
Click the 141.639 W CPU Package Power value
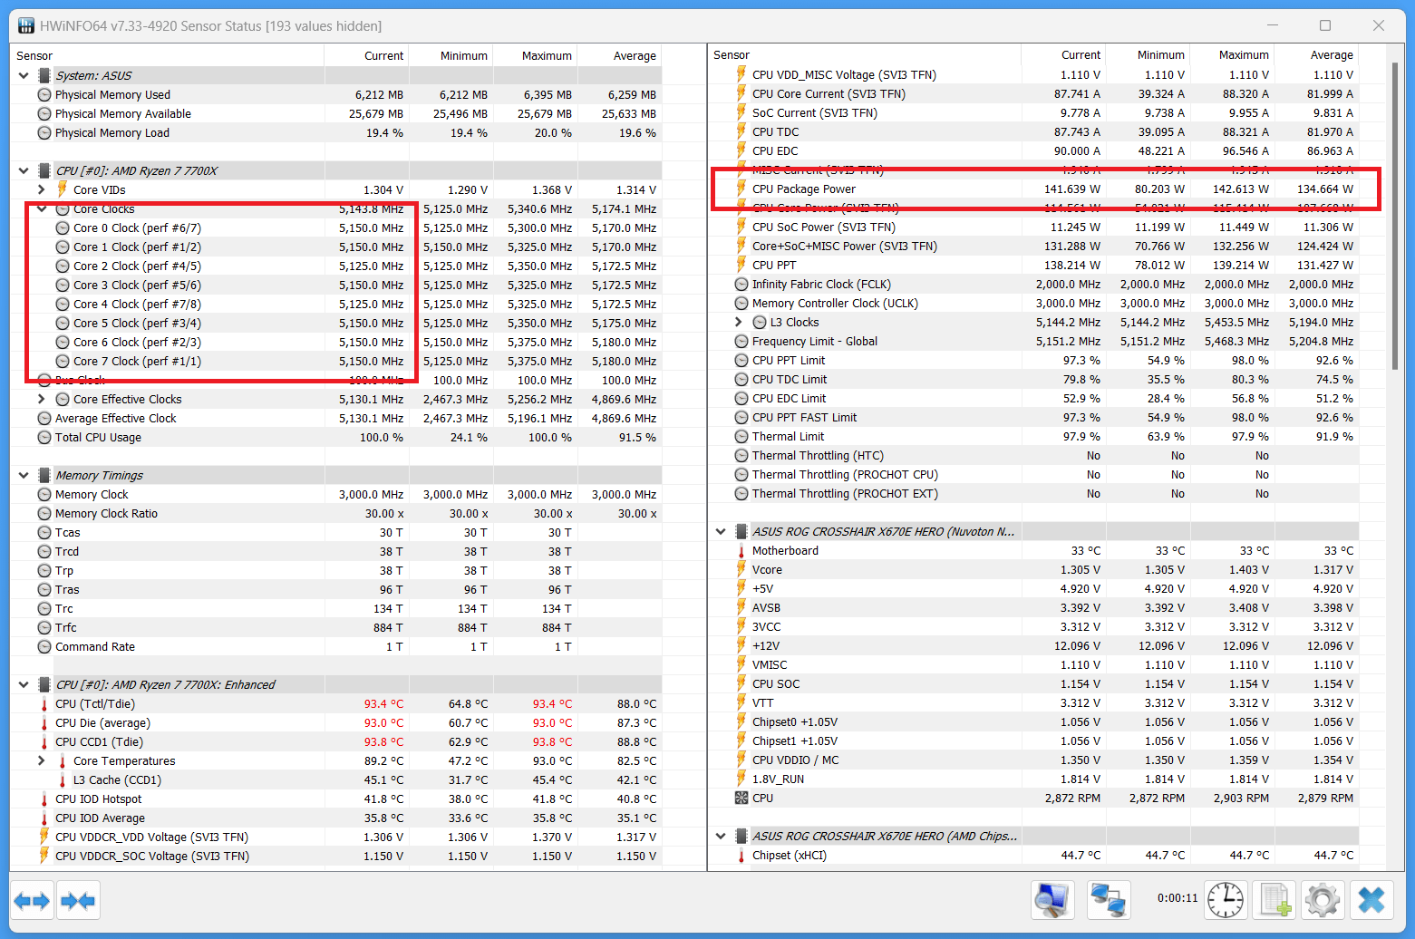pos(1072,189)
